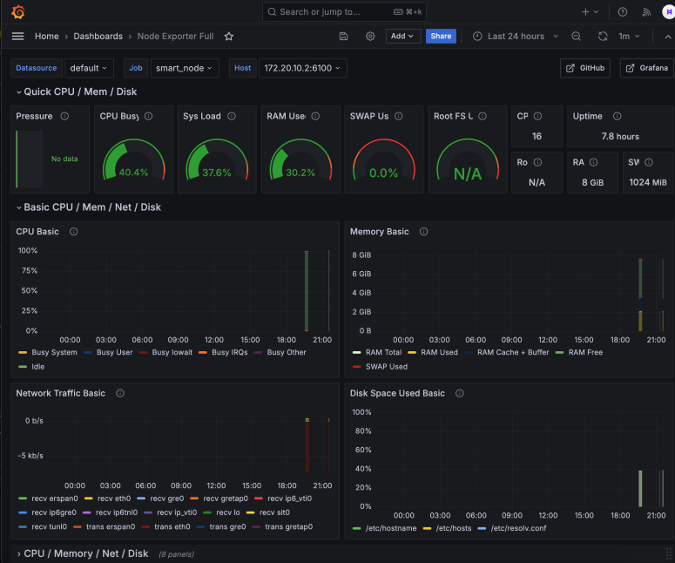Go to Home breadcrumb
Viewport: 675px width, 563px height.
[46, 37]
